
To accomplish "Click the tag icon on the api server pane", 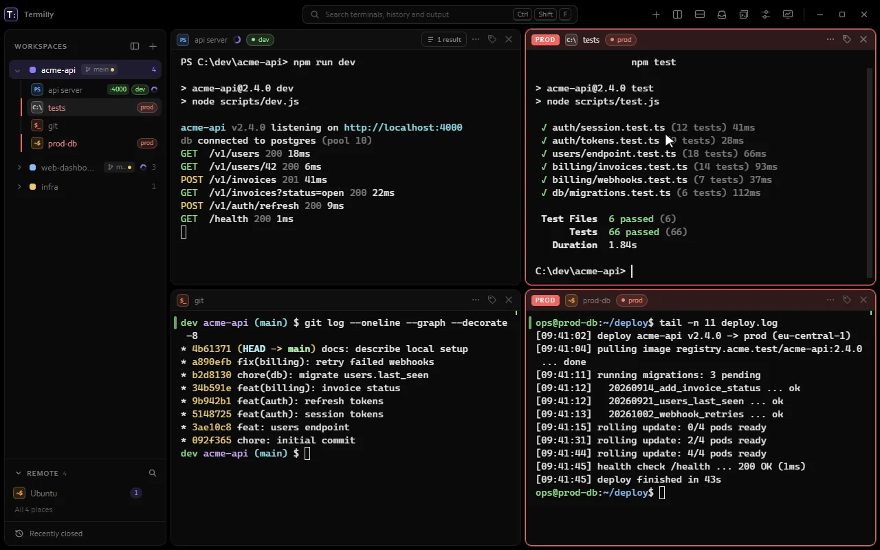I will click(x=492, y=39).
